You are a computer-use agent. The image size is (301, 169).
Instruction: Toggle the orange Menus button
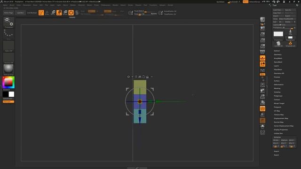246,2
